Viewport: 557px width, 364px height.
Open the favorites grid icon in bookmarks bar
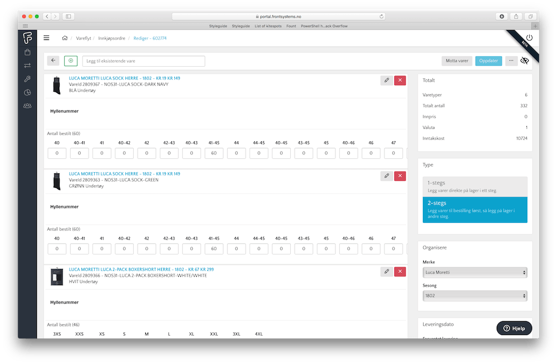[x=25, y=26]
